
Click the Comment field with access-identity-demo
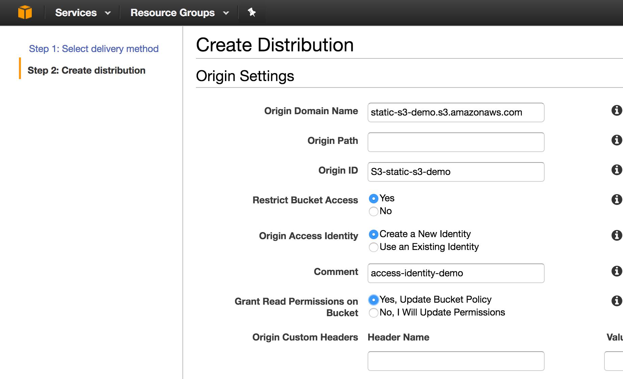pyautogui.click(x=456, y=273)
